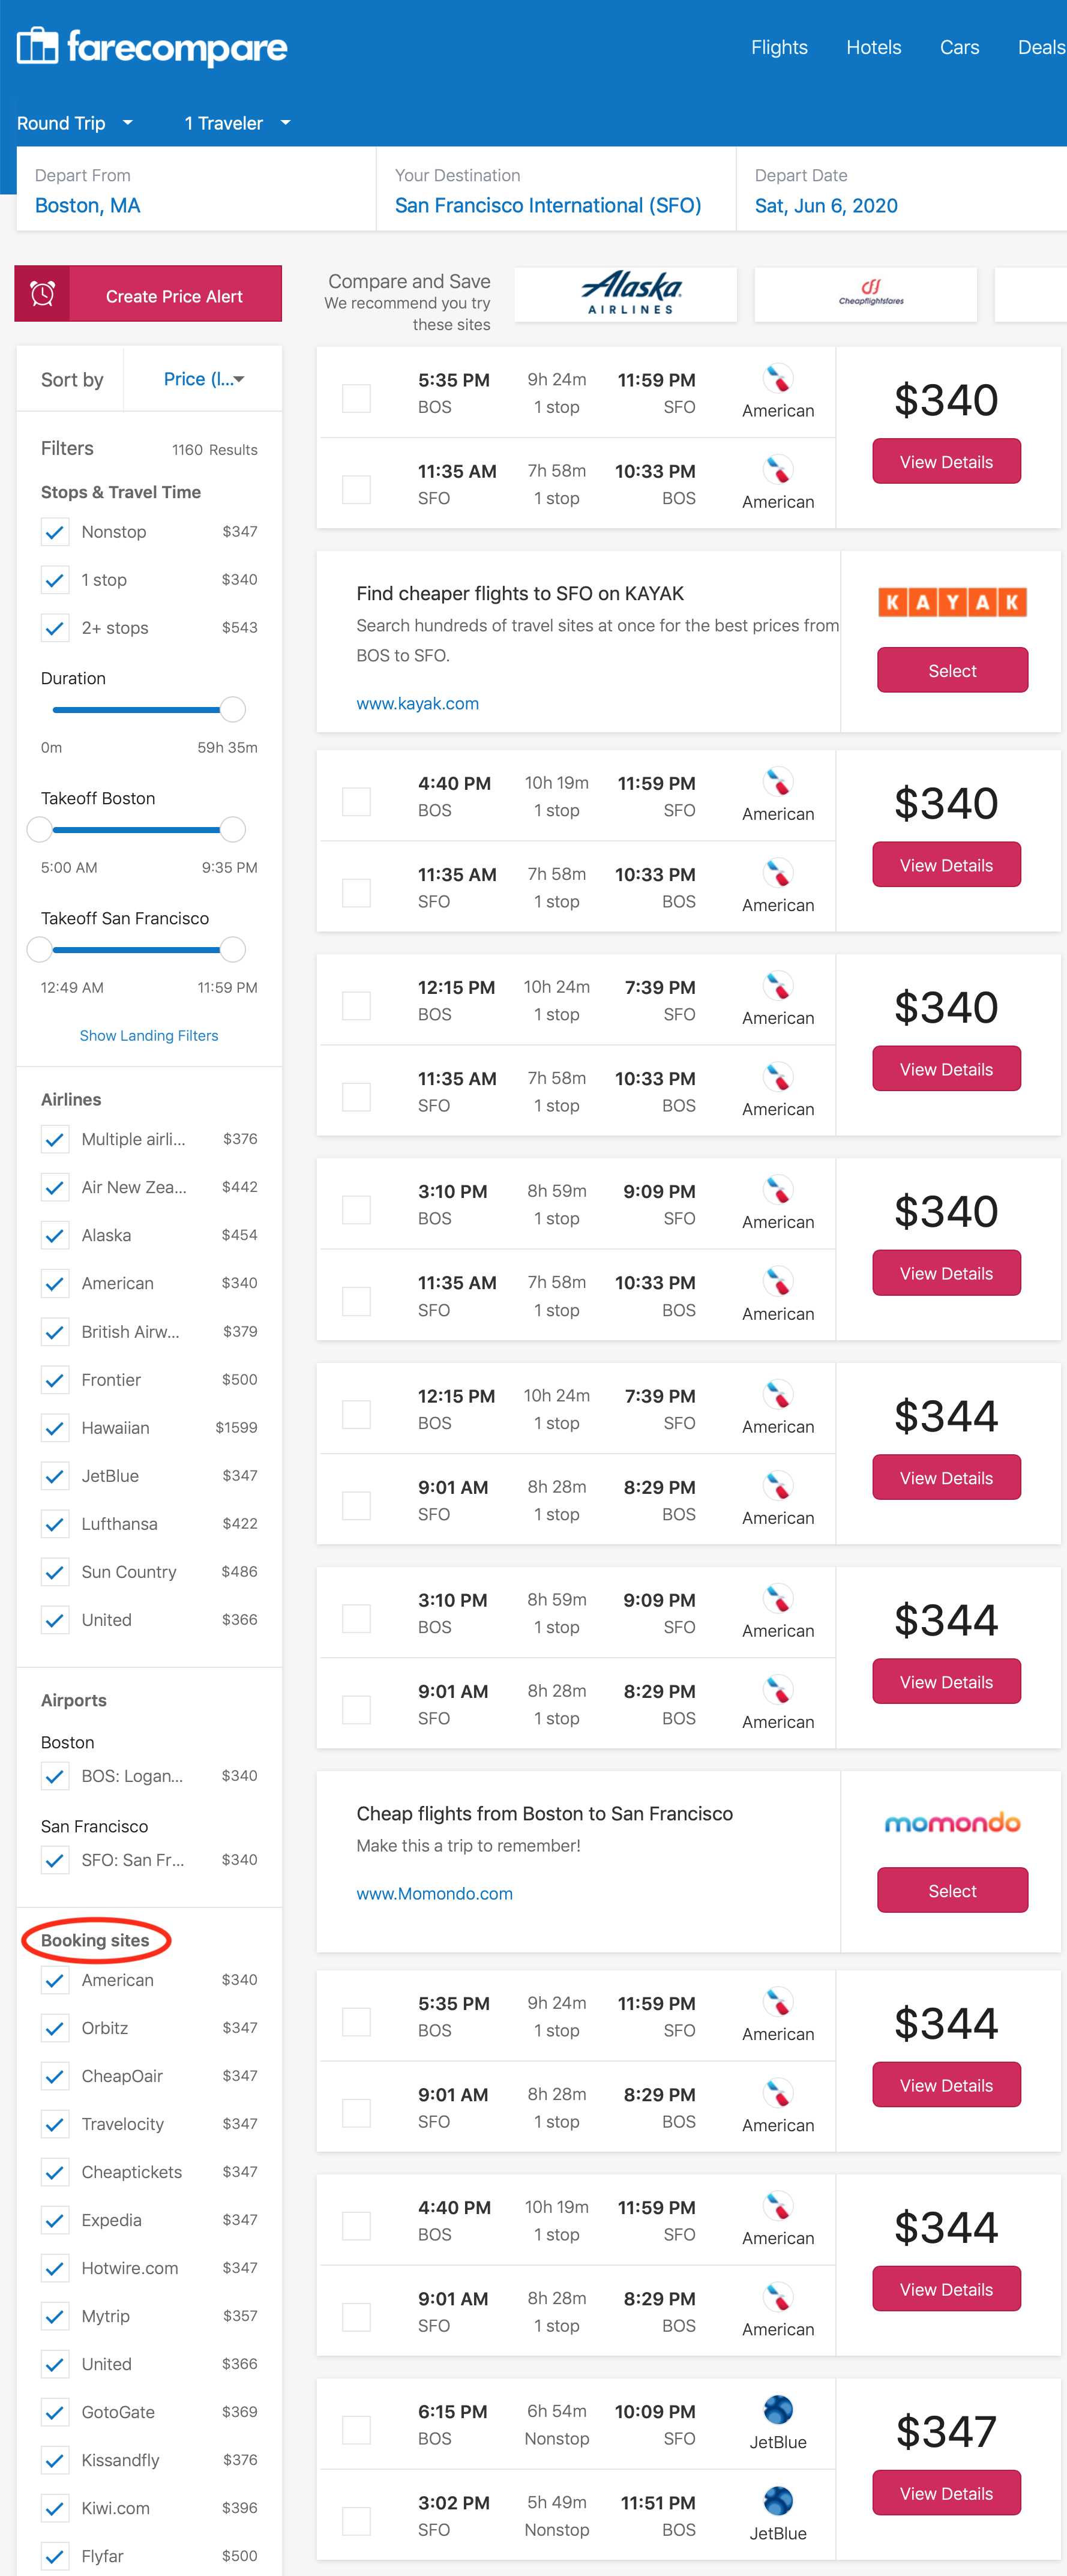Click the Duration slider handle

[x=233, y=710]
